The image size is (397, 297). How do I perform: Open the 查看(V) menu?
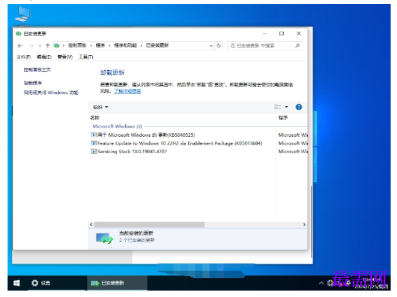click(x=65, y=57)
